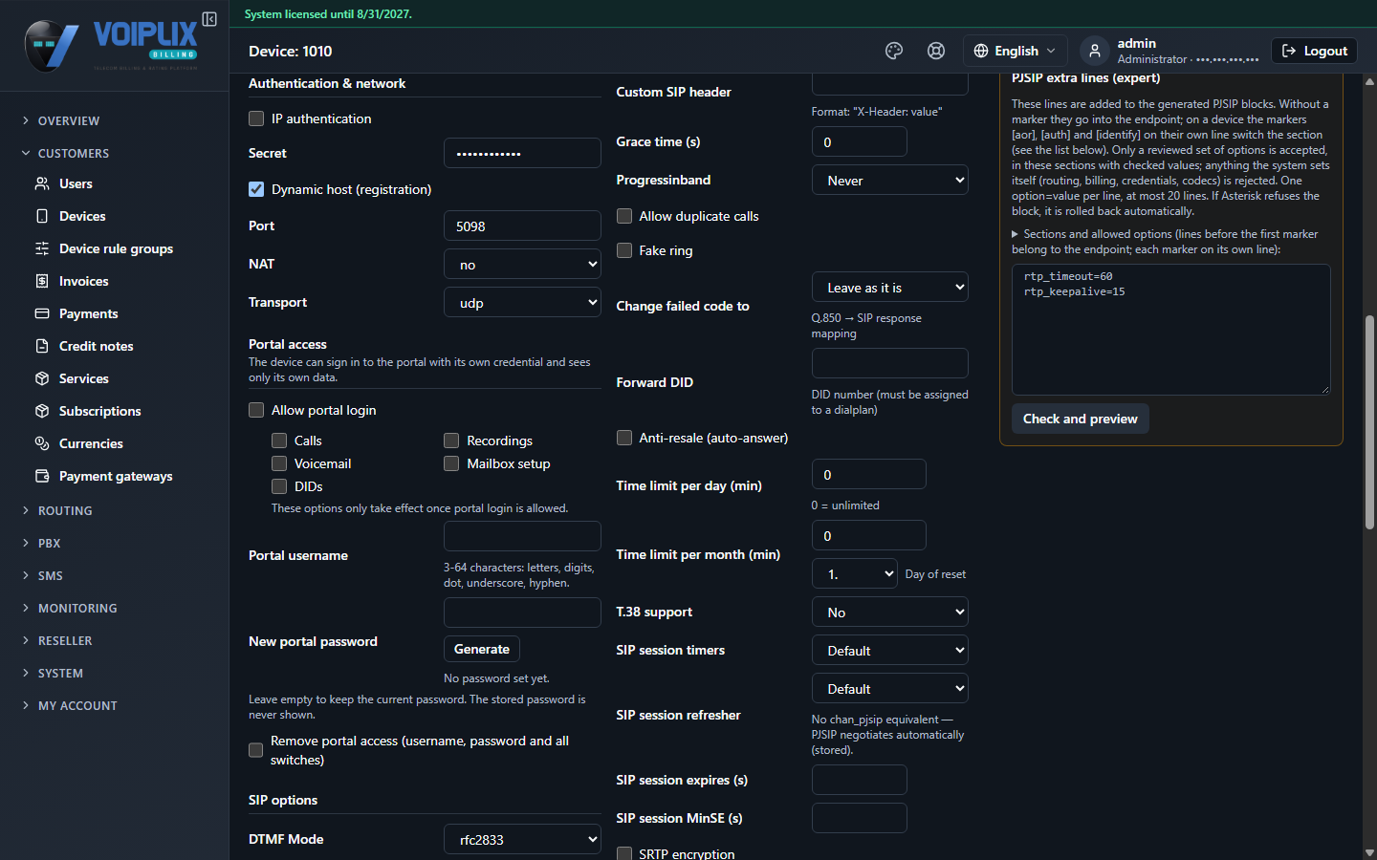Enable Anti-resale (auto-answer)

(624, 438)
